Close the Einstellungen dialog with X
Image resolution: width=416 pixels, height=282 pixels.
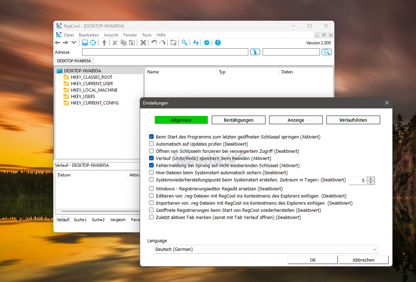(387, 103)
